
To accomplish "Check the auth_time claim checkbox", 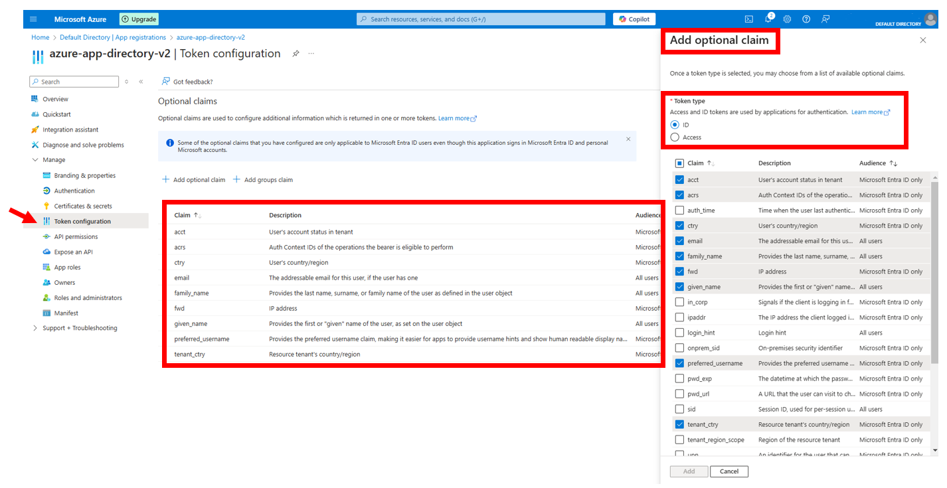I will pos(679,210).
